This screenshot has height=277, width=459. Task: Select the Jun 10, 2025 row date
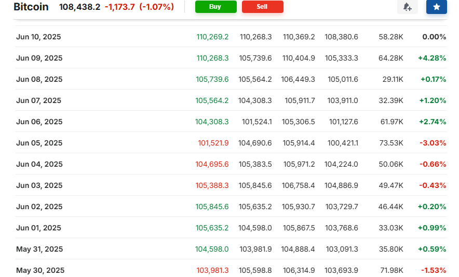(38, 37)
